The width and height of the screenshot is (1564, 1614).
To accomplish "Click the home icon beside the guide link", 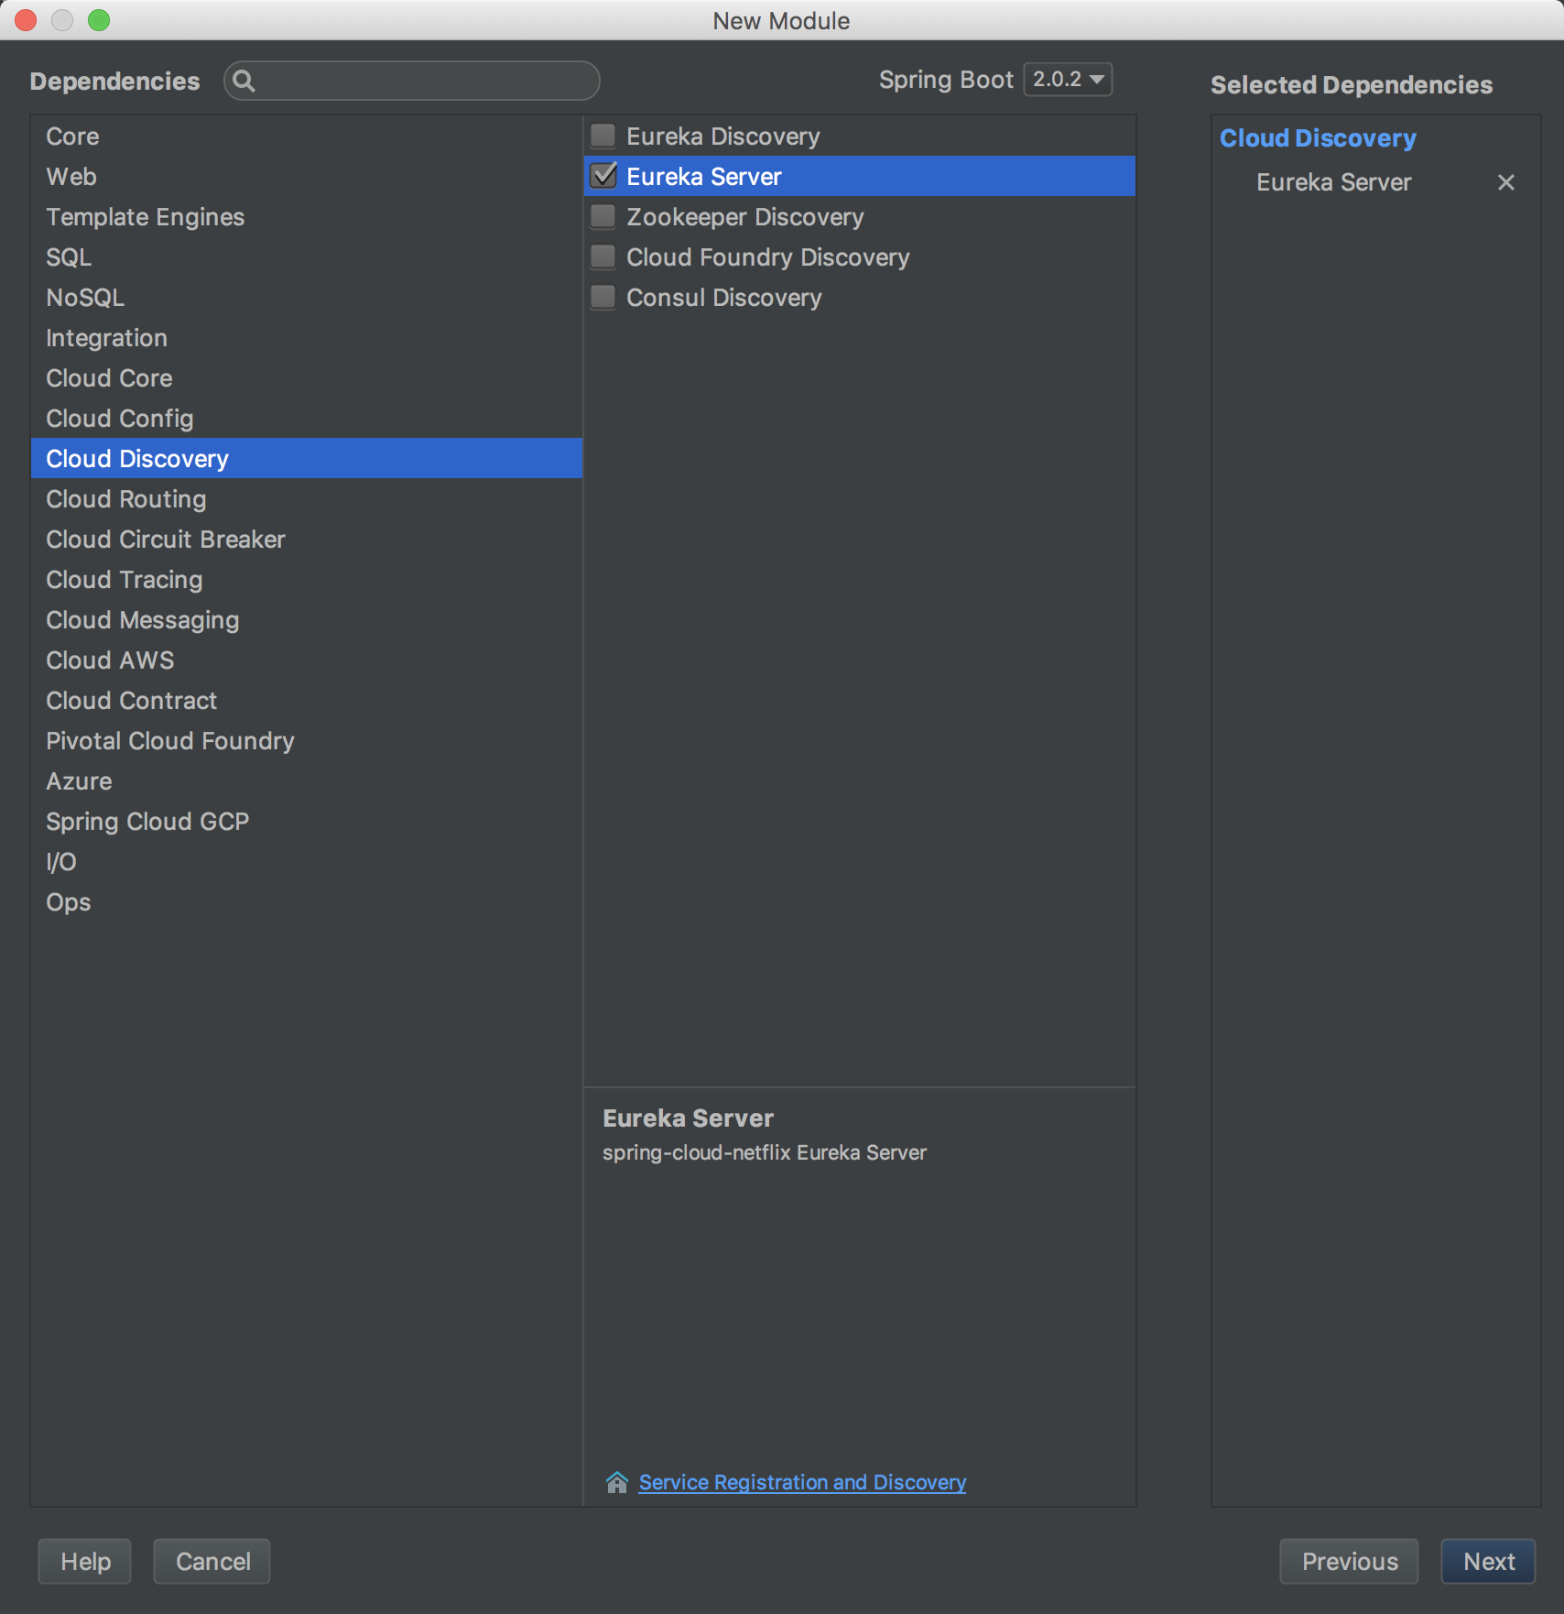I will (x=616, y=1482).
